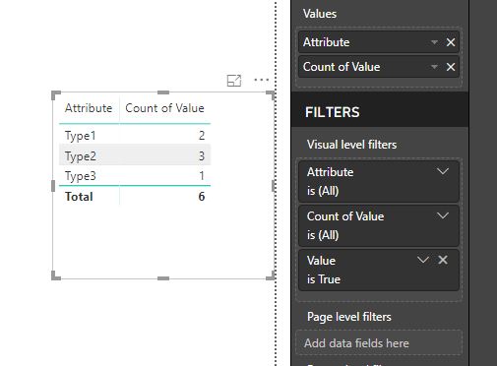Click count value 1 for Type3
The height and width of the screenshot is (366, 497).
202,176
